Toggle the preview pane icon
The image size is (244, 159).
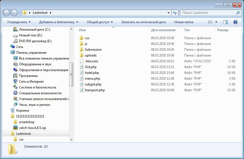[x=225, y=22]
